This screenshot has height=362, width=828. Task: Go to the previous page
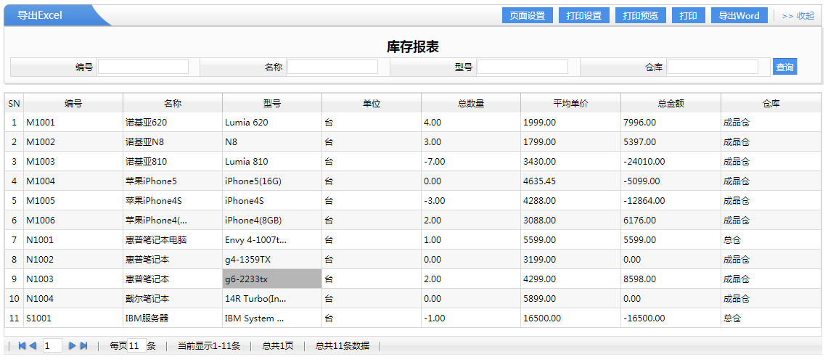pos(33,346)
